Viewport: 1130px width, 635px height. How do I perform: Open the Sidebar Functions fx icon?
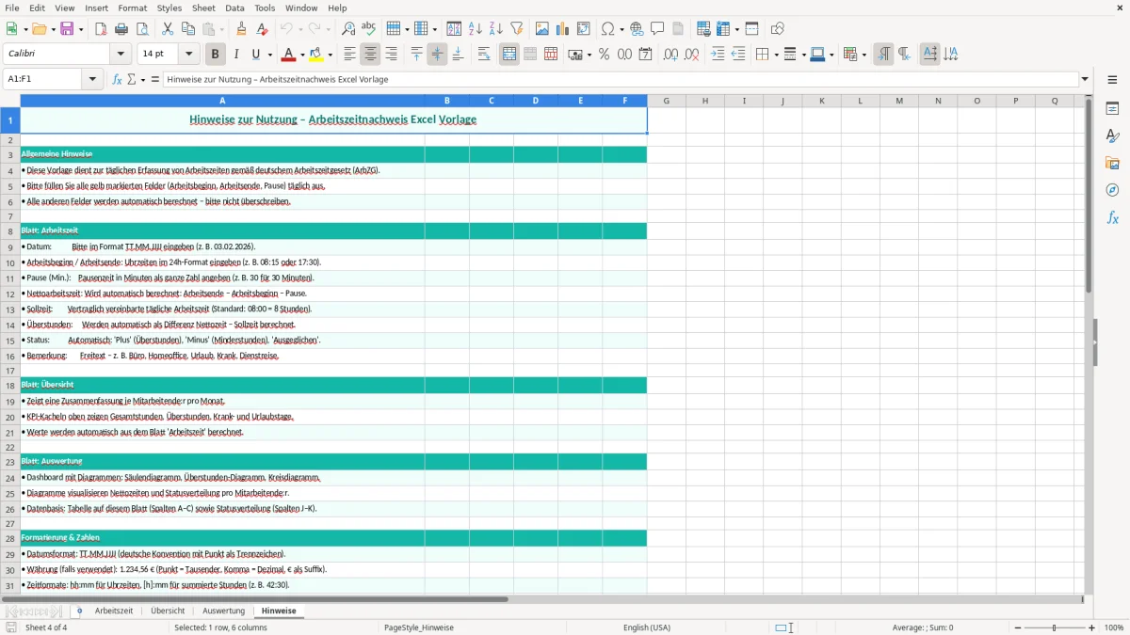coord(1112,217)
